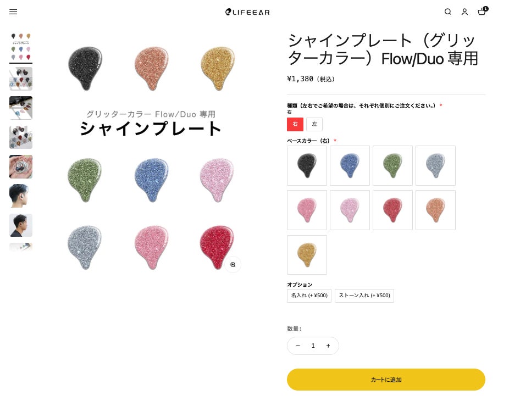Select the 左 (left) type option
The image size is (520, 401).
(314, 124)
